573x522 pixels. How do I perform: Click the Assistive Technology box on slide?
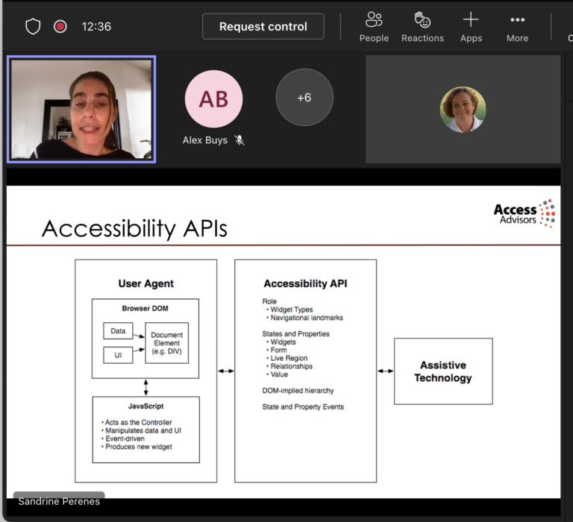pyautogui.click(x=443, y=371)
